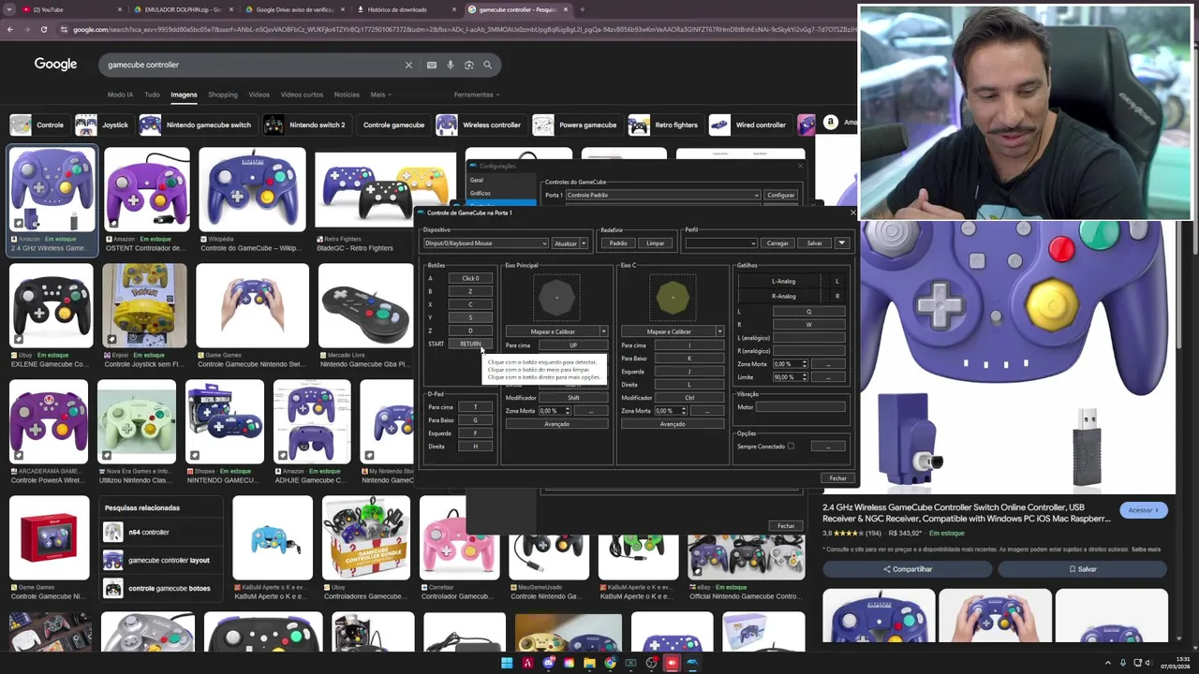The image size is (1199, 674).
Task: Click Padrão button under Redefinir
Action: [x=618, y=243]
